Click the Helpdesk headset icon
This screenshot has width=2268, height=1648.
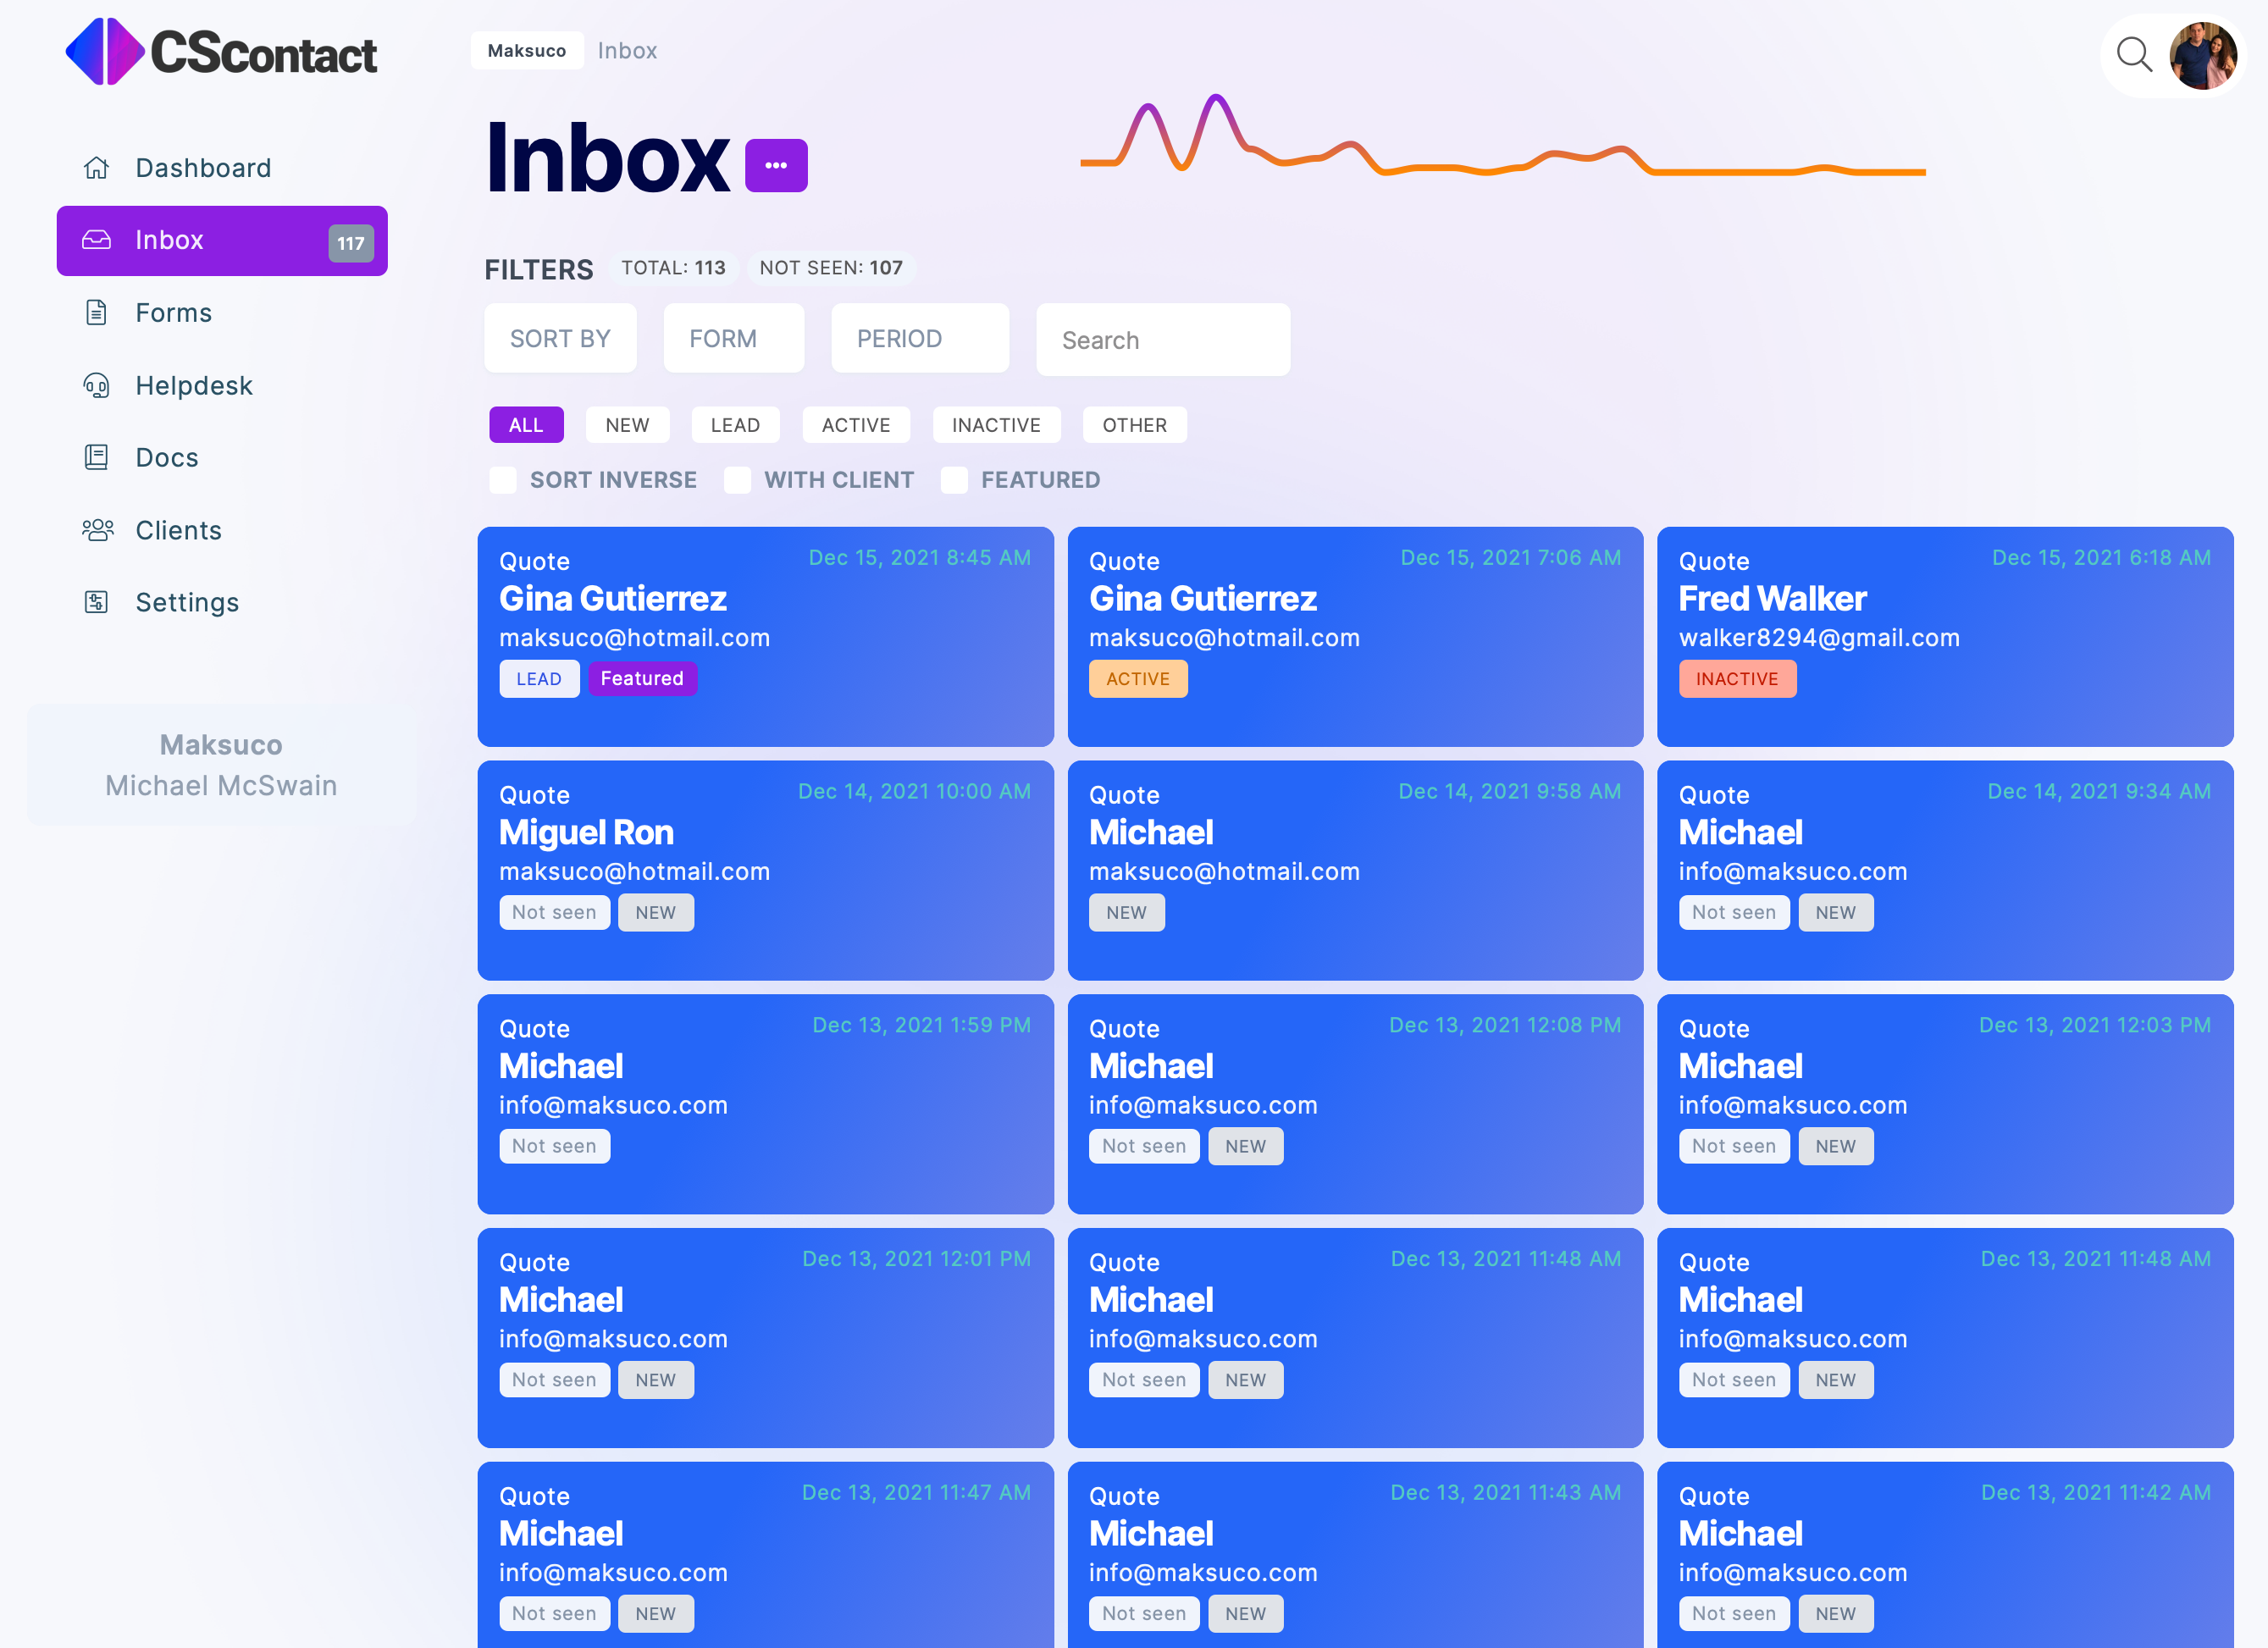click(x=96, y=385)
